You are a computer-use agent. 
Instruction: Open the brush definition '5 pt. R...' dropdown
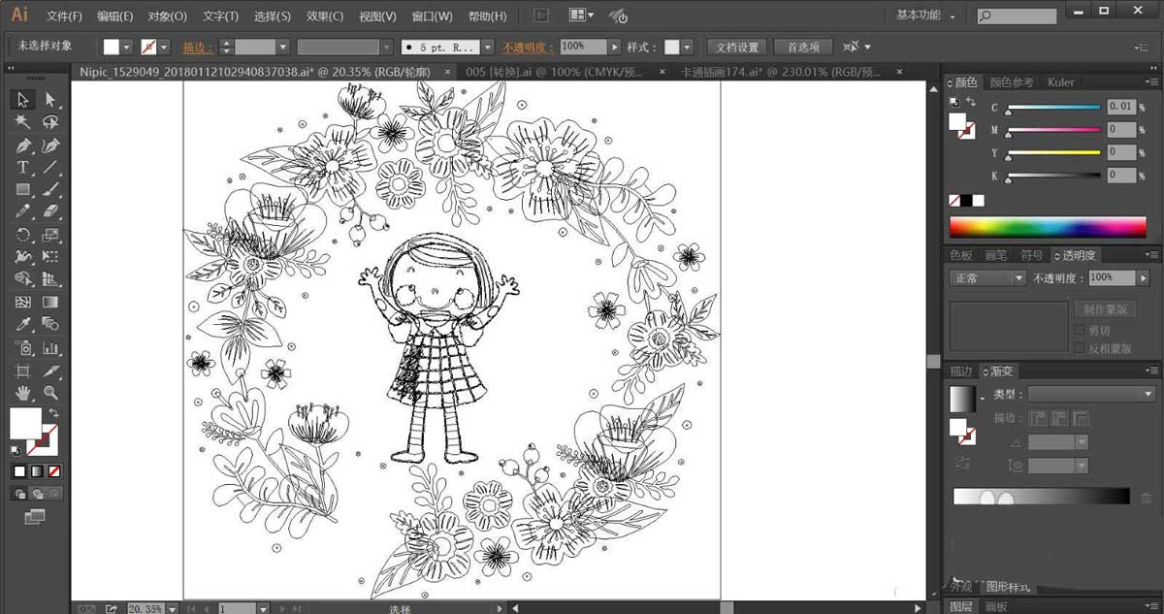487,47
